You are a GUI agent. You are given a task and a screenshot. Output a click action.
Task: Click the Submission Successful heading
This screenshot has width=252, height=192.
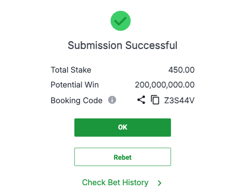(x=123, y=45)
